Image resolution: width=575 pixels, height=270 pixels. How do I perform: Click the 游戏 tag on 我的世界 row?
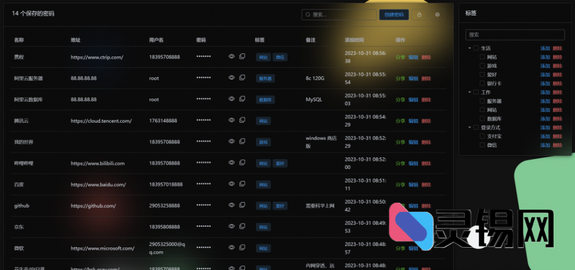[263, 142]
